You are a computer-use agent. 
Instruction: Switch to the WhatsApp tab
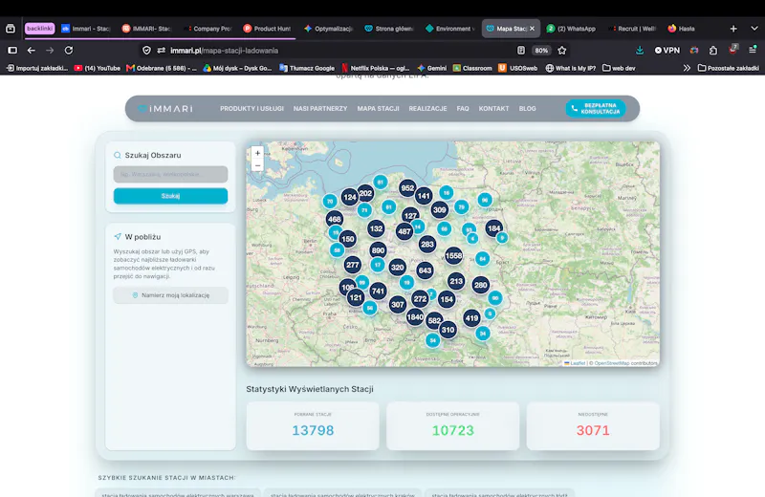point(571,29)
